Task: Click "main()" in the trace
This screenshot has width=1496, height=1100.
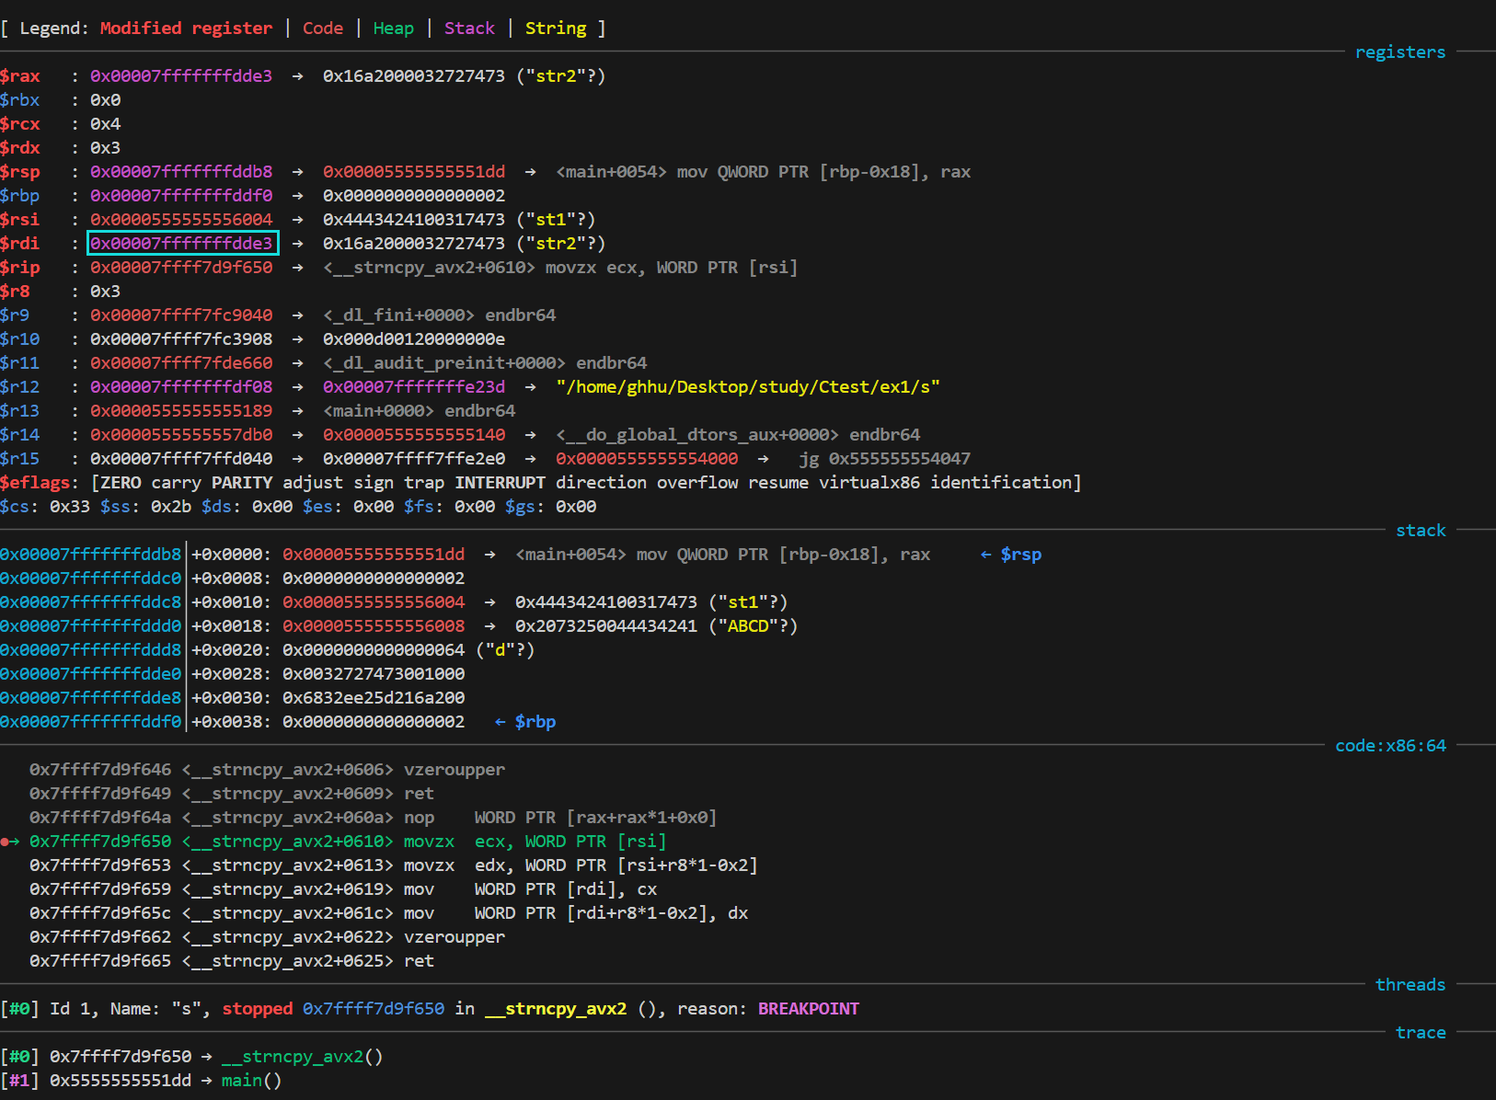Action: (x=252, y=1081)
